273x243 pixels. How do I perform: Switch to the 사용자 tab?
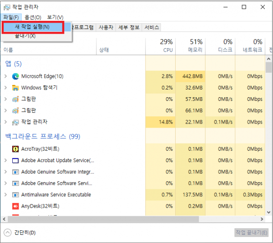[x=106, y=27]
